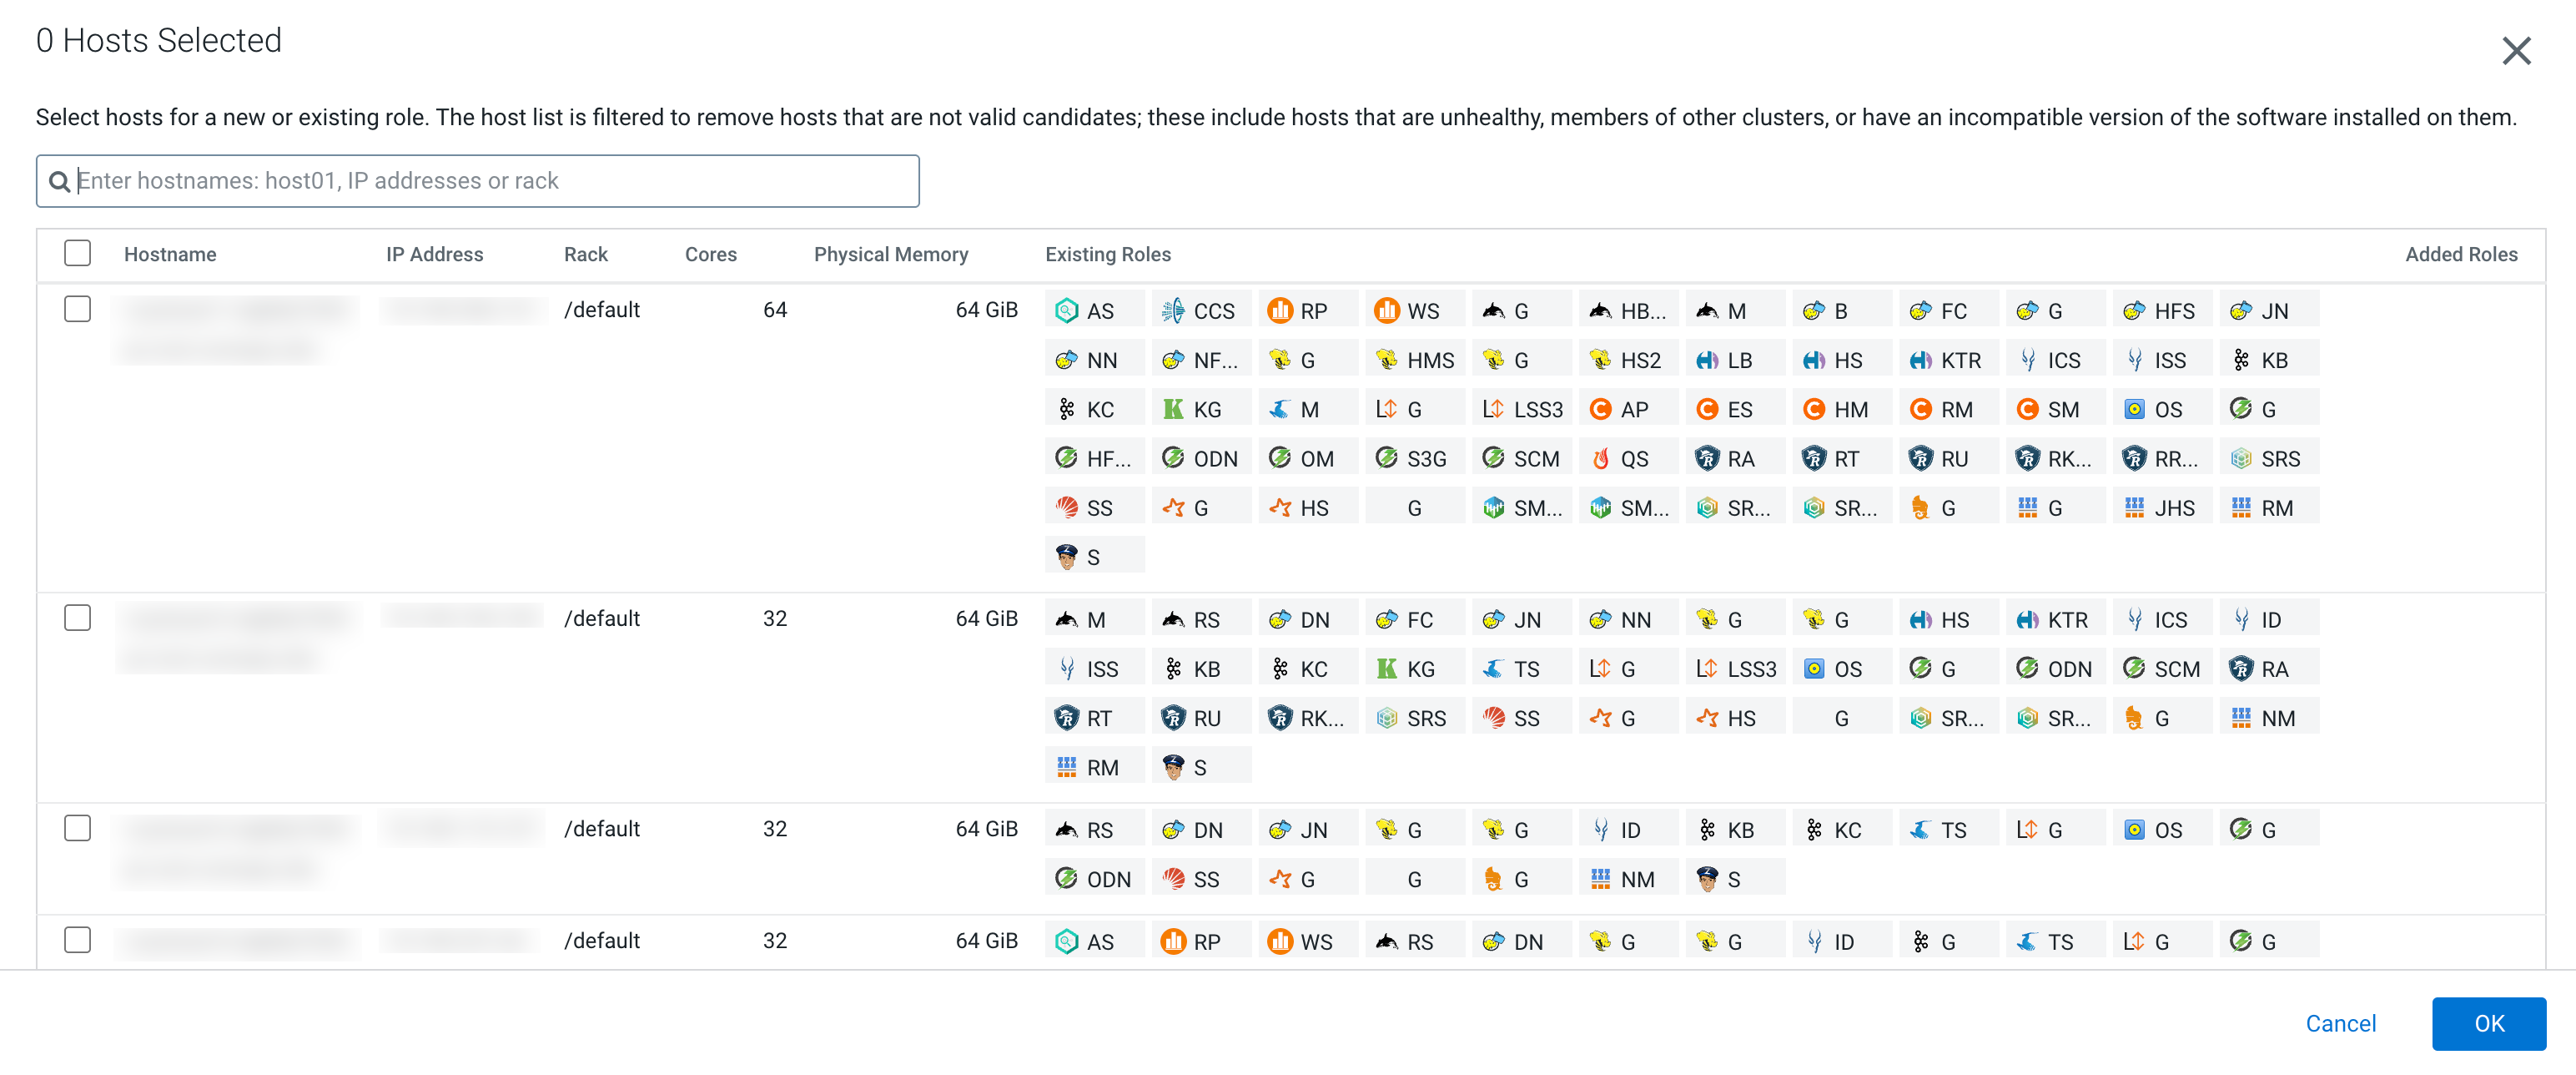
Task: Click the QS role icon
Action: pyautogui.click(x=1600, y=458)
